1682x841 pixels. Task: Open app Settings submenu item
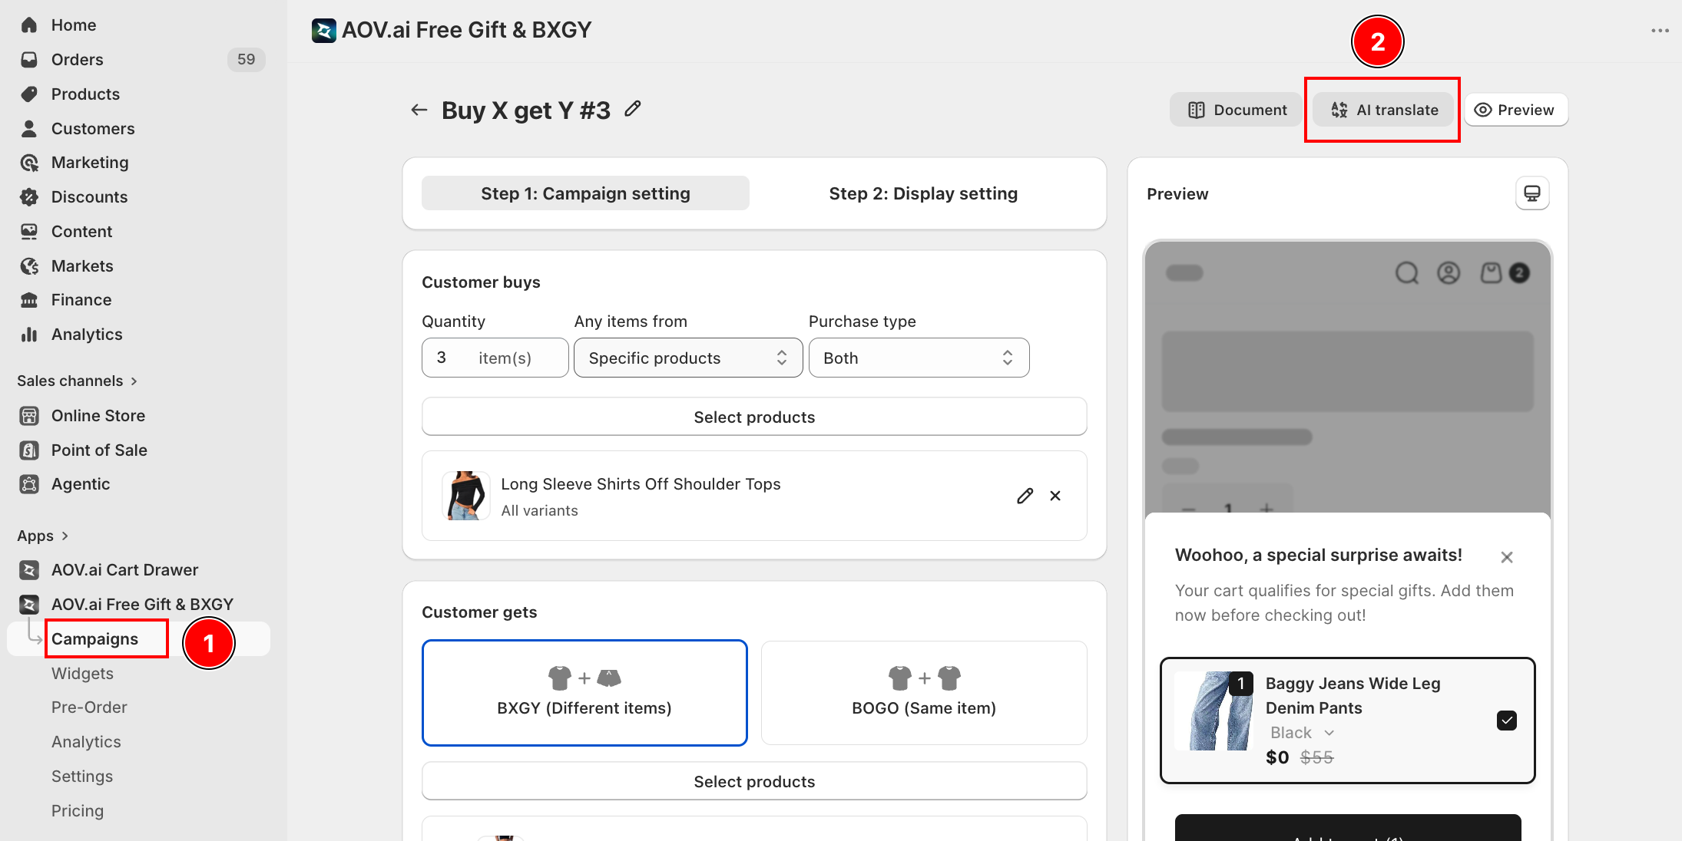click(x=82, y=776)
